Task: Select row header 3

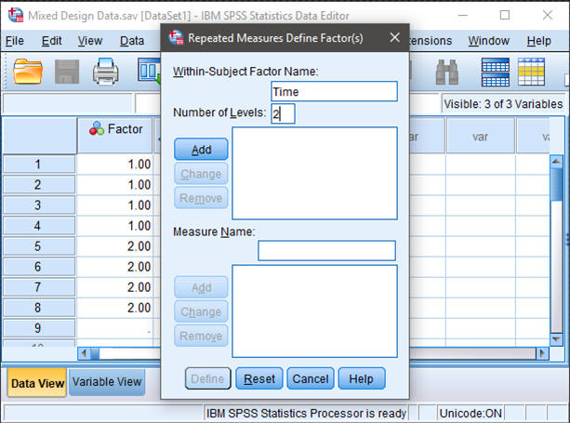Action: pyautogui.click(x=39, y=205)
